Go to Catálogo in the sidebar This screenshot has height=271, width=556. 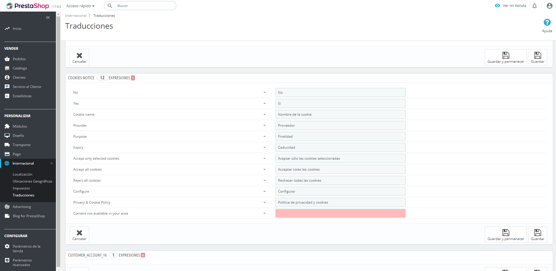pos(20,68)
